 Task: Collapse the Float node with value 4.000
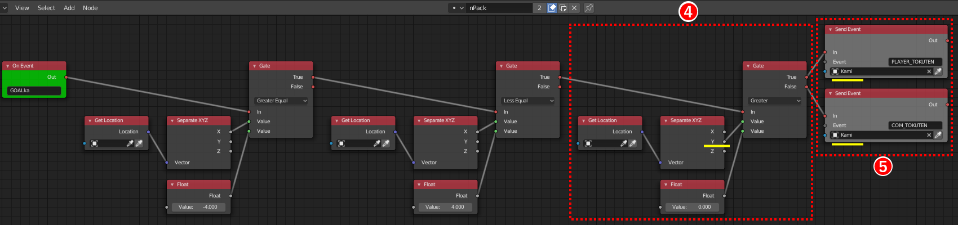pyautogui.click(x=419, y=184)
